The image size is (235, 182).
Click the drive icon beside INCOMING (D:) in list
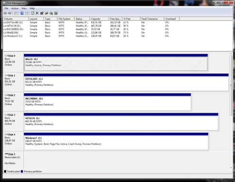tap(5, 29)
